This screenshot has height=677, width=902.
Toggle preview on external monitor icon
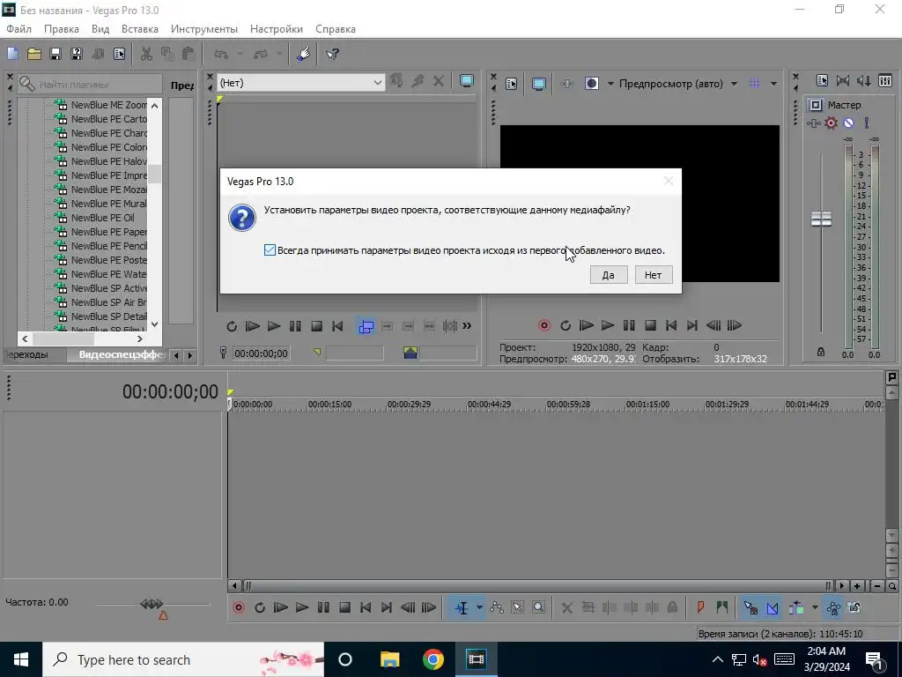tap(538, 84)
